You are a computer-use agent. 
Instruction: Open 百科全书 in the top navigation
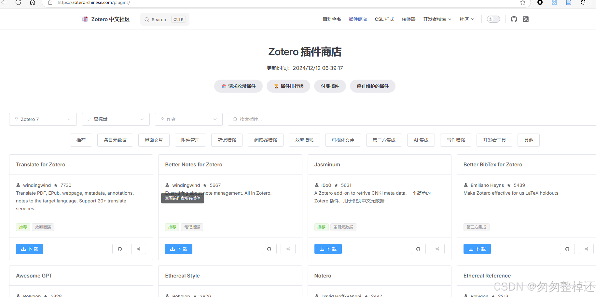332,19
